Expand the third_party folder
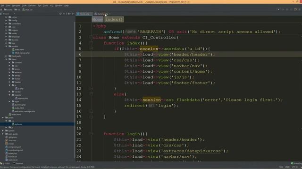302x169 pixels. 6,56
